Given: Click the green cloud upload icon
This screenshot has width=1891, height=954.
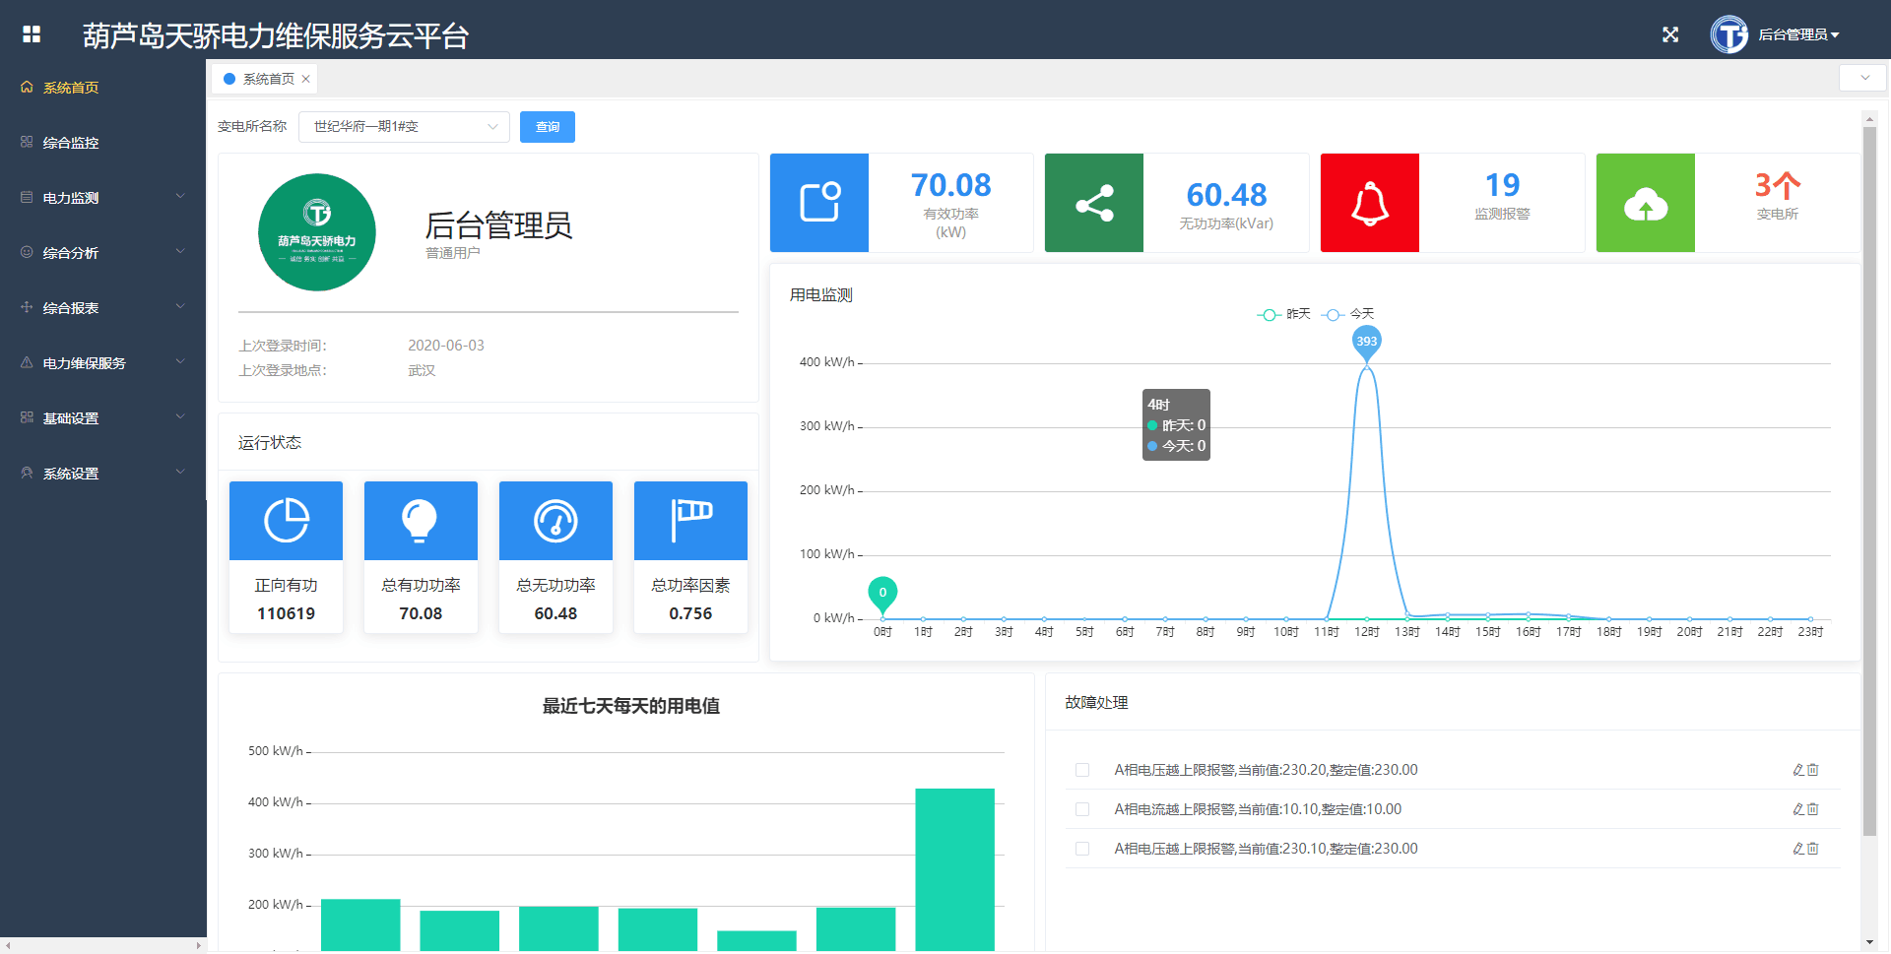Looking at the screenshot, I should click(1645, 203).
